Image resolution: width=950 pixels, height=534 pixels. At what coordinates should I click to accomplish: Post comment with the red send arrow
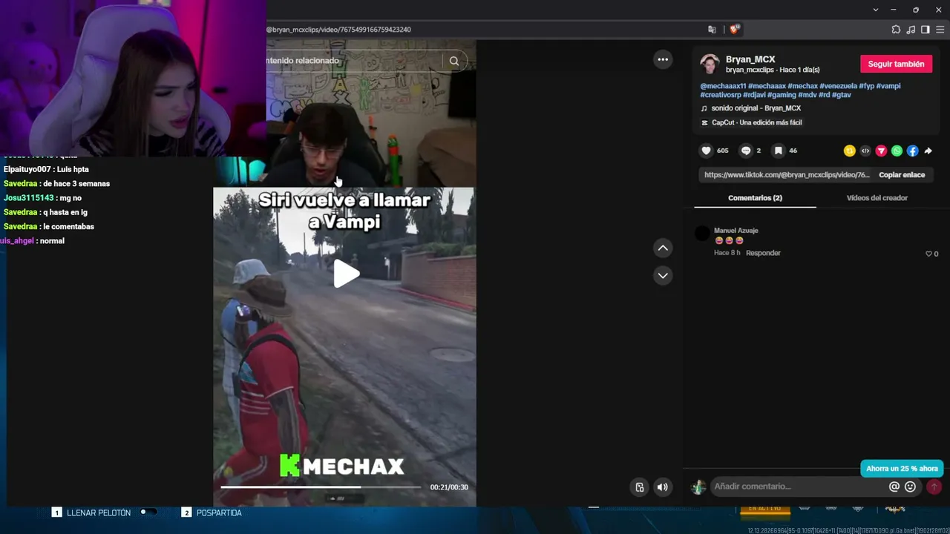[934, 487]
